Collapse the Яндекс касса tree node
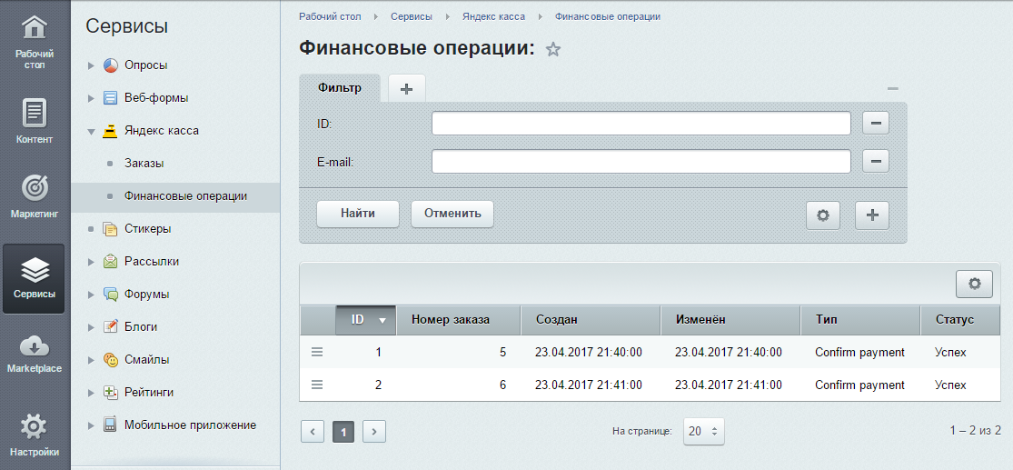 91,131
